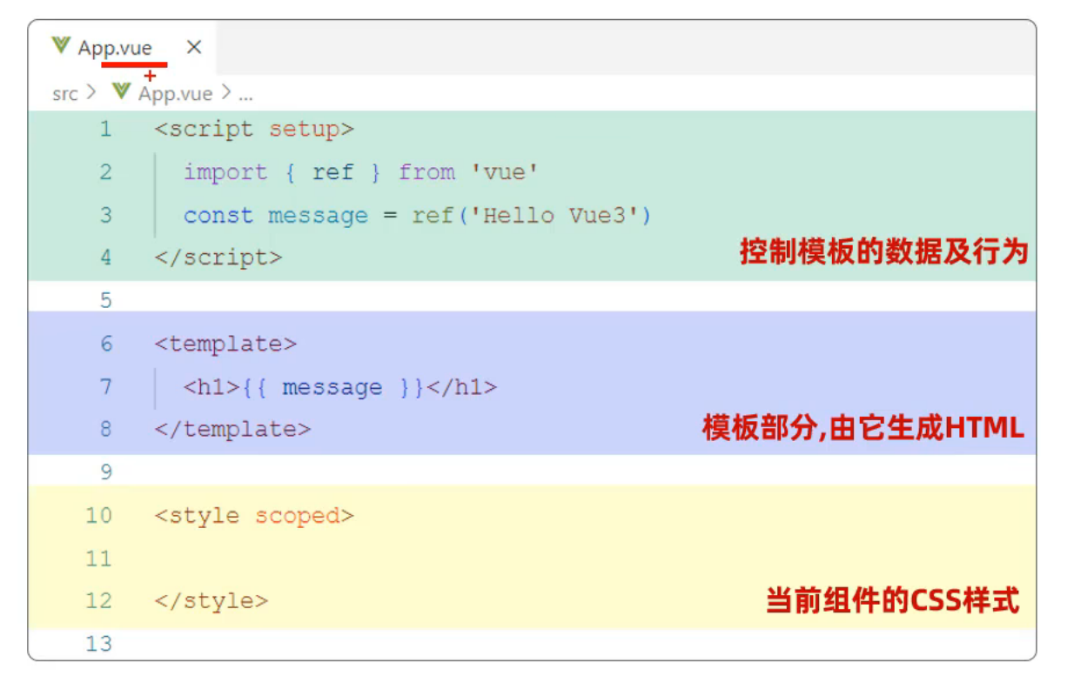
Task: Click the 'vue' string in import line
Action: (x=504, y=172)
